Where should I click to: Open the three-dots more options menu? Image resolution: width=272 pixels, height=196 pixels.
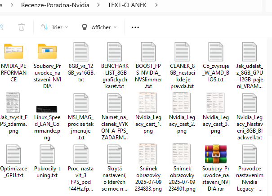135,27
